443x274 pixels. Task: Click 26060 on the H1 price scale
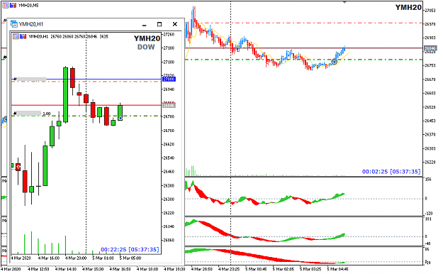click(x=169, y=240)
